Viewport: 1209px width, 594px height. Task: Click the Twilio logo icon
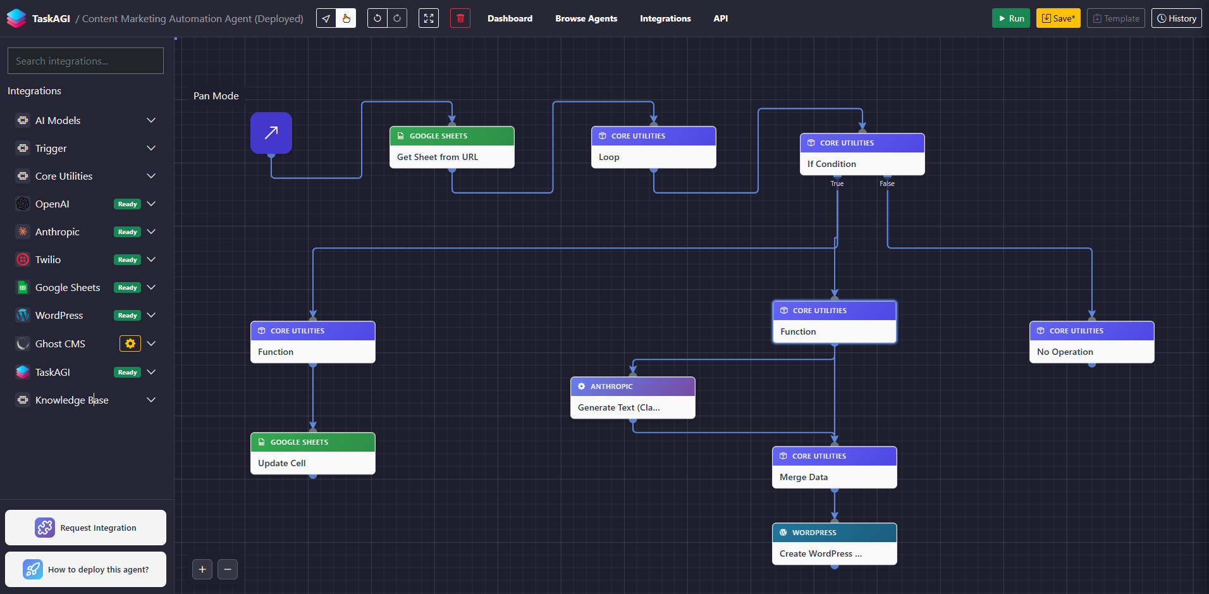[23, 259]
